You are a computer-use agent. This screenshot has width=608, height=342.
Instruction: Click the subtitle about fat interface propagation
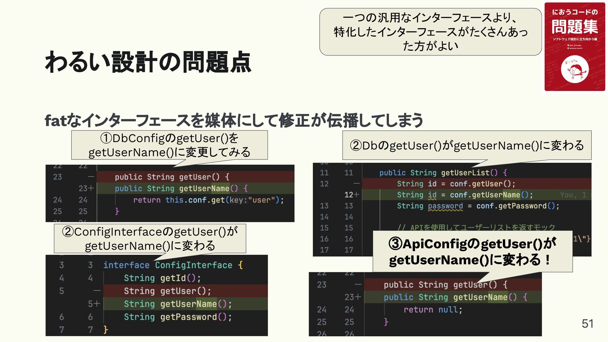click(234, 120)
